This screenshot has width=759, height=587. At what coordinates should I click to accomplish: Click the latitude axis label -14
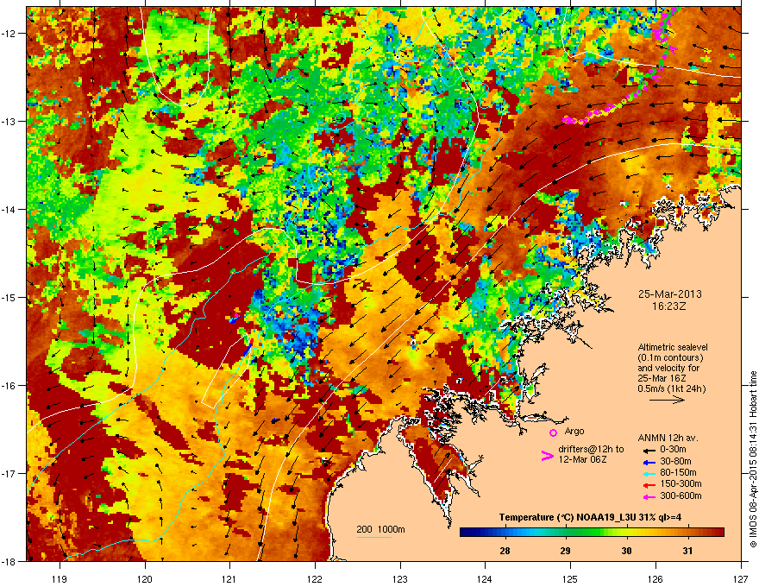[9, 210]
